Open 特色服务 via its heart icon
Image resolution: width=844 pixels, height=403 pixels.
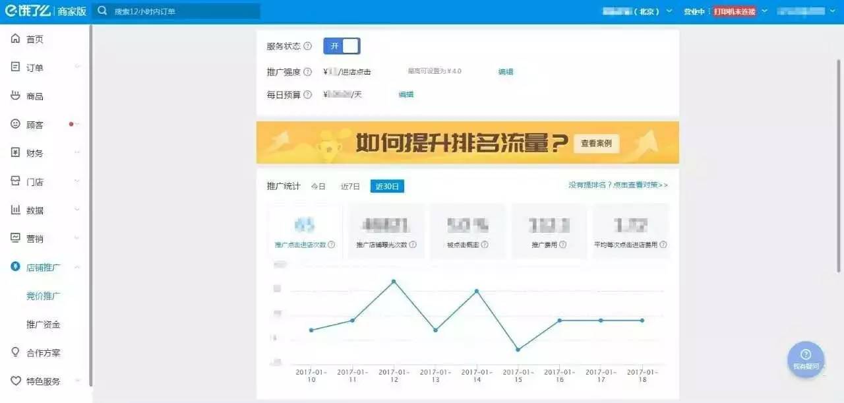pyautogui.click(x=16, y=381)
